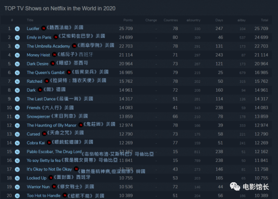The image size is (278, 199).
Task: Click the ø/country column header
Action: (193, 20)
